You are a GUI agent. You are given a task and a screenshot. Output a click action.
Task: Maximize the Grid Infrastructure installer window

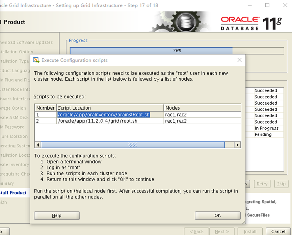coord(267,5)
